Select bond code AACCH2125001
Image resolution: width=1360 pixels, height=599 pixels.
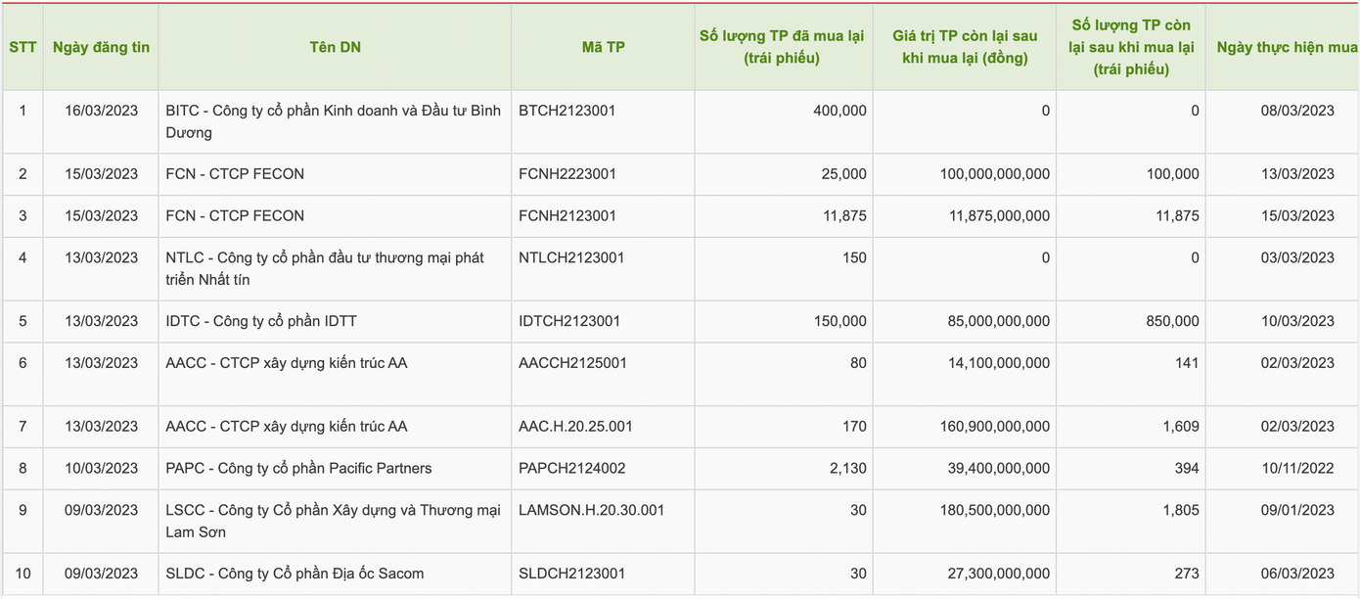coord(572,363)
